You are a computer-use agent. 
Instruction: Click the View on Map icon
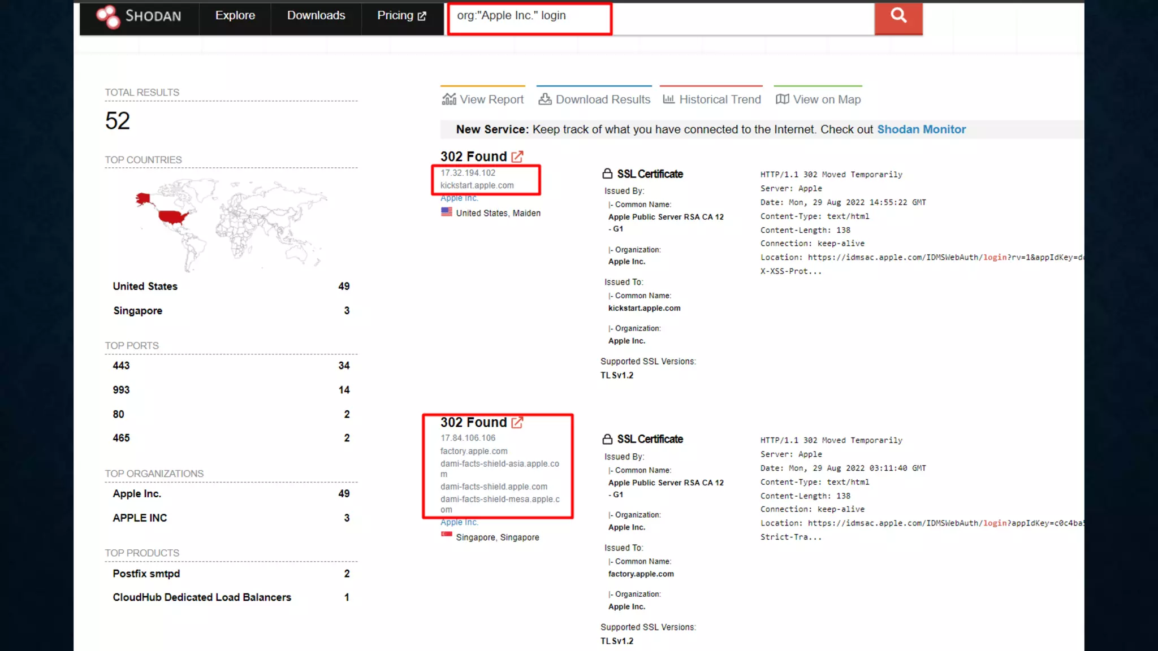(x=782, y=99)
